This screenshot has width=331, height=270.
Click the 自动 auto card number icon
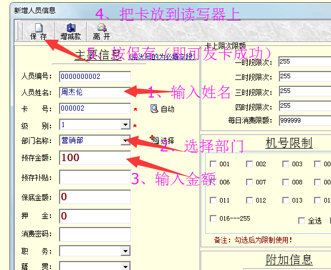(154, 109)
